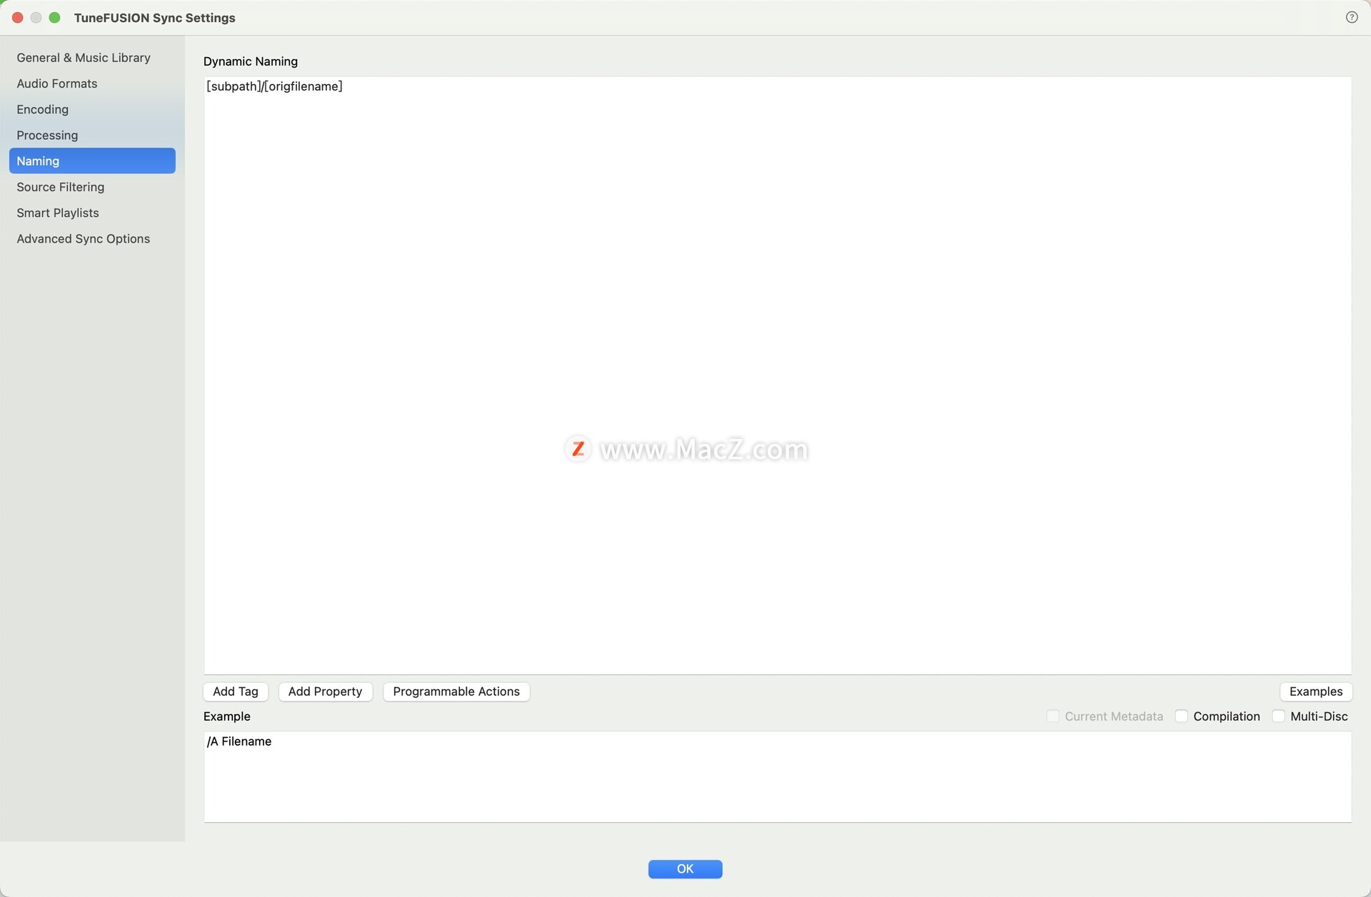Click the green zoom window button
Screen dimensions: 1371x897
[54, 17]
